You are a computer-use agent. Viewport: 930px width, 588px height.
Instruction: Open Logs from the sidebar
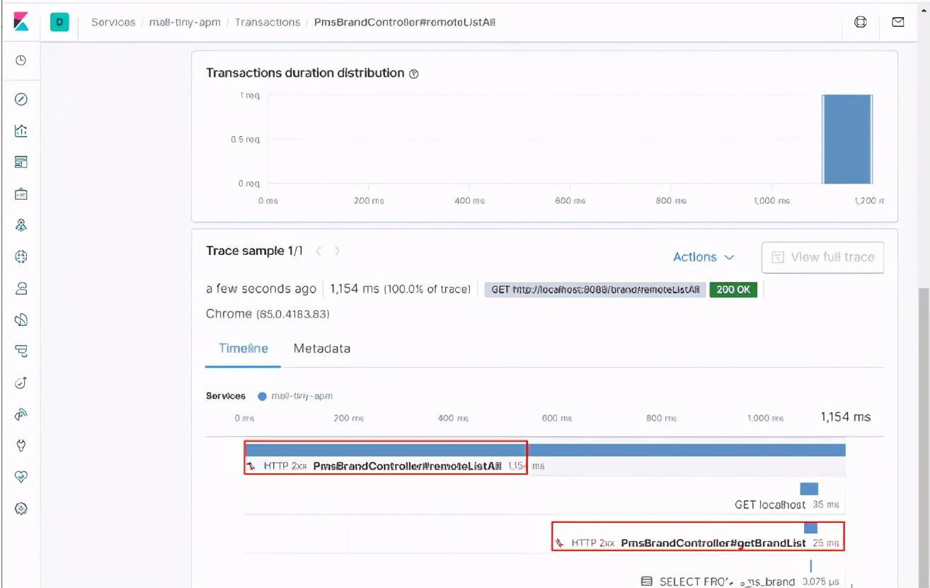click(x=21, y=320)
